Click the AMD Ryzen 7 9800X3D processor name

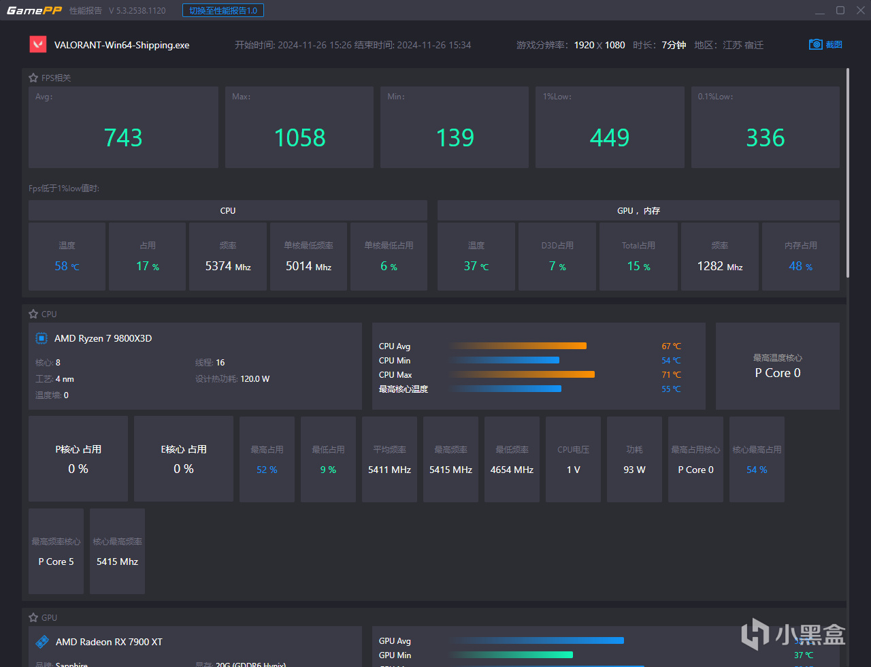coord(103,338)
